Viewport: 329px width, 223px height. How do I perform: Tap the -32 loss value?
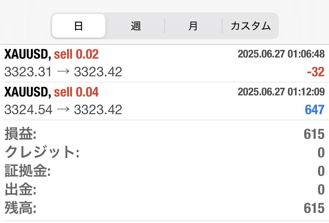click(316, 72)
